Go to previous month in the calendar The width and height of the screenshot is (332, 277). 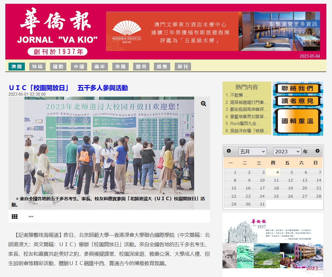[229, 151]
